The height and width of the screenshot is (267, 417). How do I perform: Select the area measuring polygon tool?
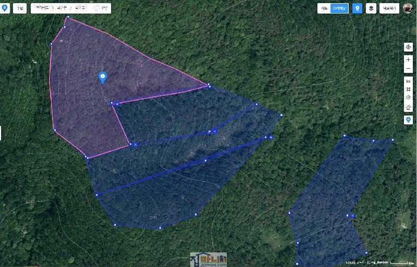[408, 90]
